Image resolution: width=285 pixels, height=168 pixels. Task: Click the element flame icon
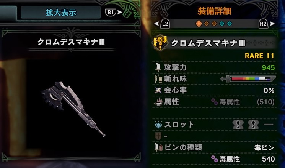pyautogui.click(x=158, y=102)
